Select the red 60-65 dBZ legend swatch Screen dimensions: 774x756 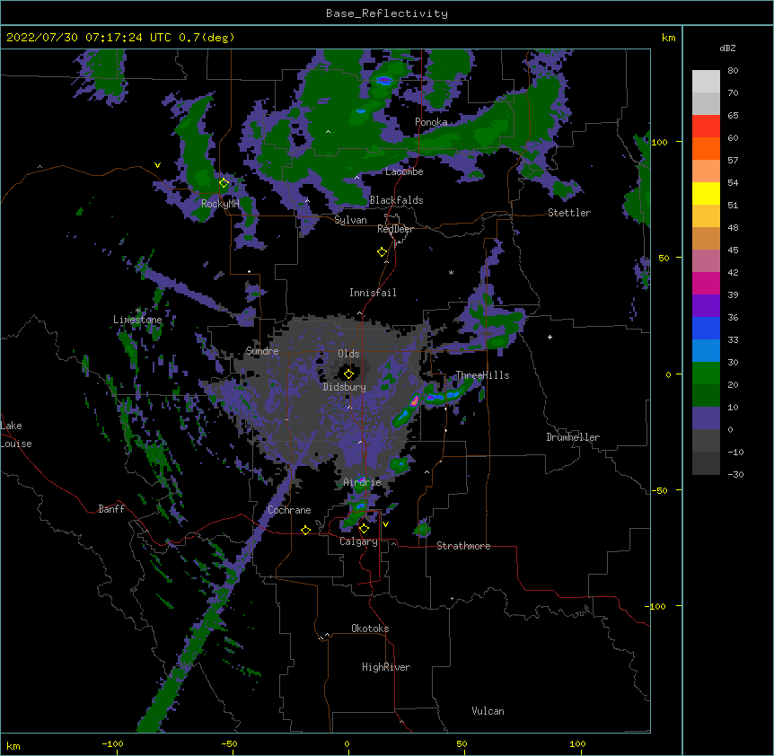pyautogui.click(x=706, y=127)
